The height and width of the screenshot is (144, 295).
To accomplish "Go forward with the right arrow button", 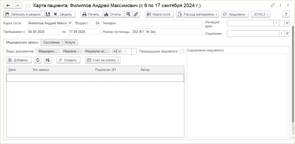I will pos(17,5).
